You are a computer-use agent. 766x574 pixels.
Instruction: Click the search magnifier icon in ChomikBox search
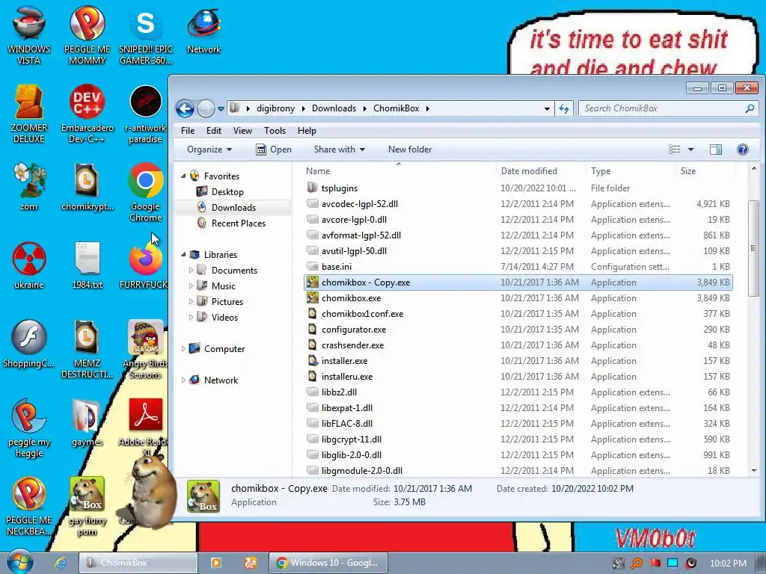click(x=750, y=108)
